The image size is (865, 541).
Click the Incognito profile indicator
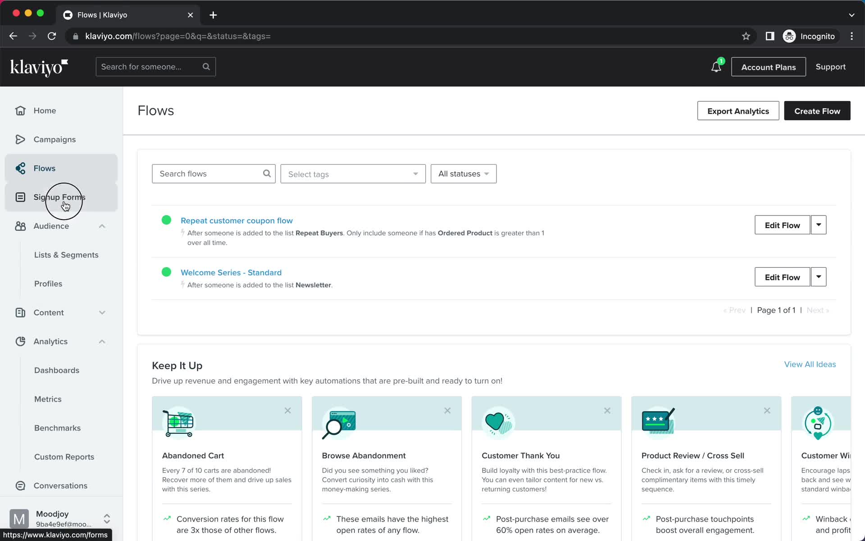(810, 36)
